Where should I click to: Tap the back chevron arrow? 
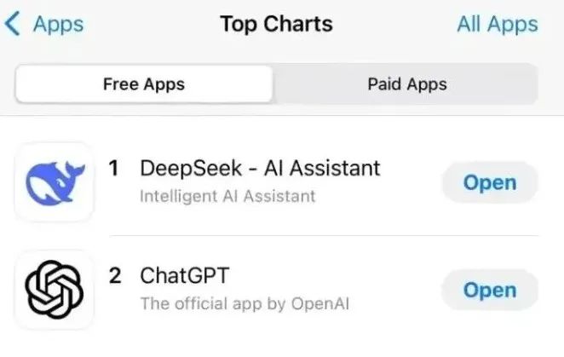tap(13, 24)
